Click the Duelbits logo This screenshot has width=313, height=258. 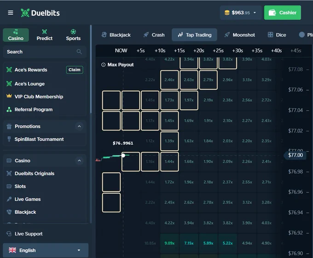click(40, 13)
